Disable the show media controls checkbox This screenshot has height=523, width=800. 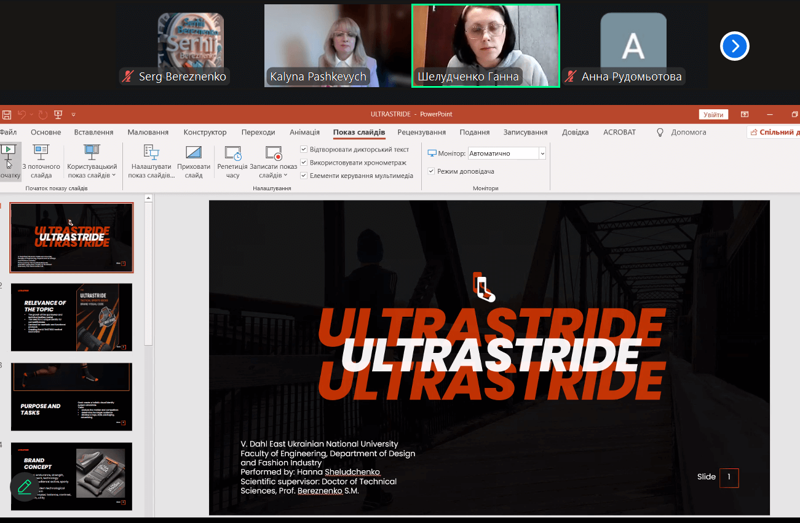304,176
